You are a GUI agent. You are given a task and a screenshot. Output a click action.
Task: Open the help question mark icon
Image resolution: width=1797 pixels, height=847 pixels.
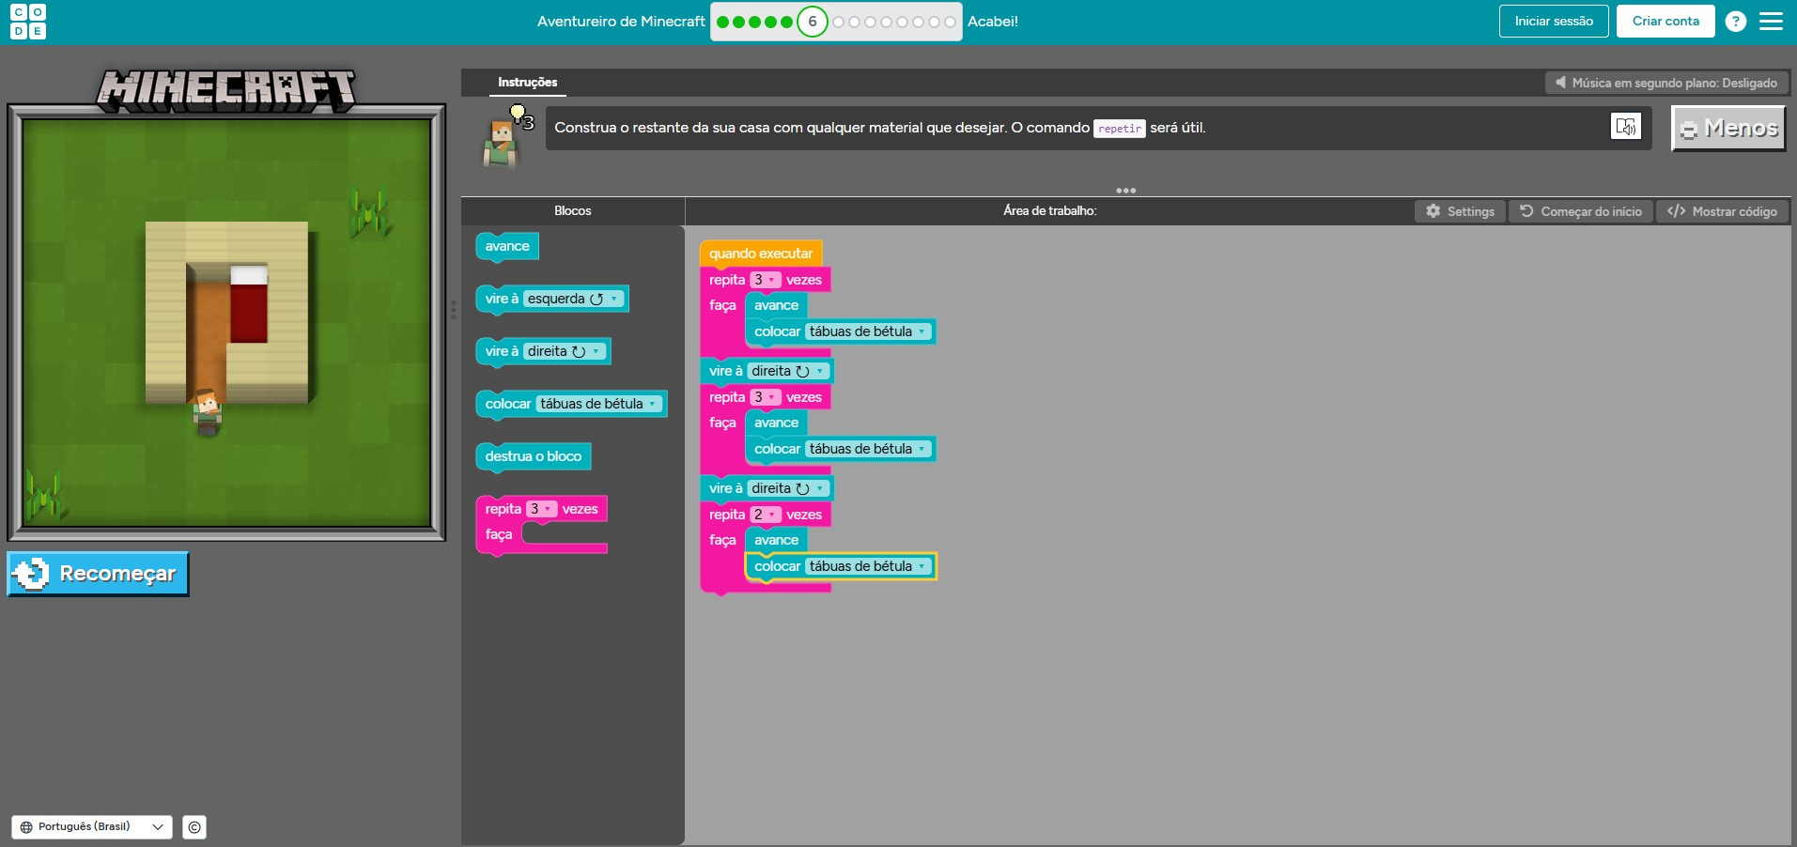1736,22
